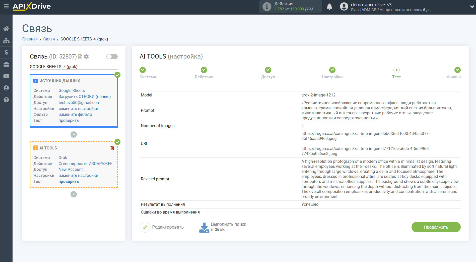Open connection settings gear icon
The height and width of the screenshot is (262, 476).
(x=86, y=57)
